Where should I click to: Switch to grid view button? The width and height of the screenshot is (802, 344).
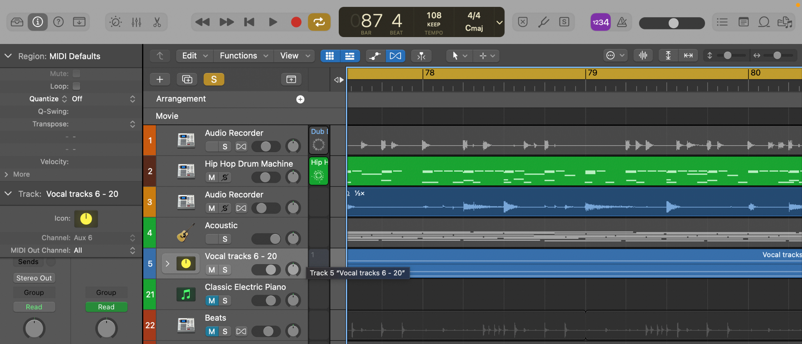click(x=330, y=56)
